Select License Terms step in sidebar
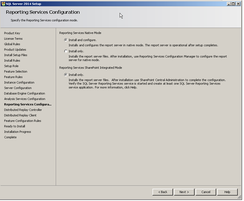The width and height of the screenshot is (244, 201). [x=13, y=39]
